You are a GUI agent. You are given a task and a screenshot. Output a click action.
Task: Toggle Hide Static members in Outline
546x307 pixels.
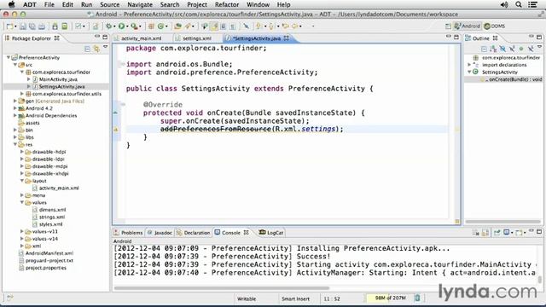(x=512, y=49)
